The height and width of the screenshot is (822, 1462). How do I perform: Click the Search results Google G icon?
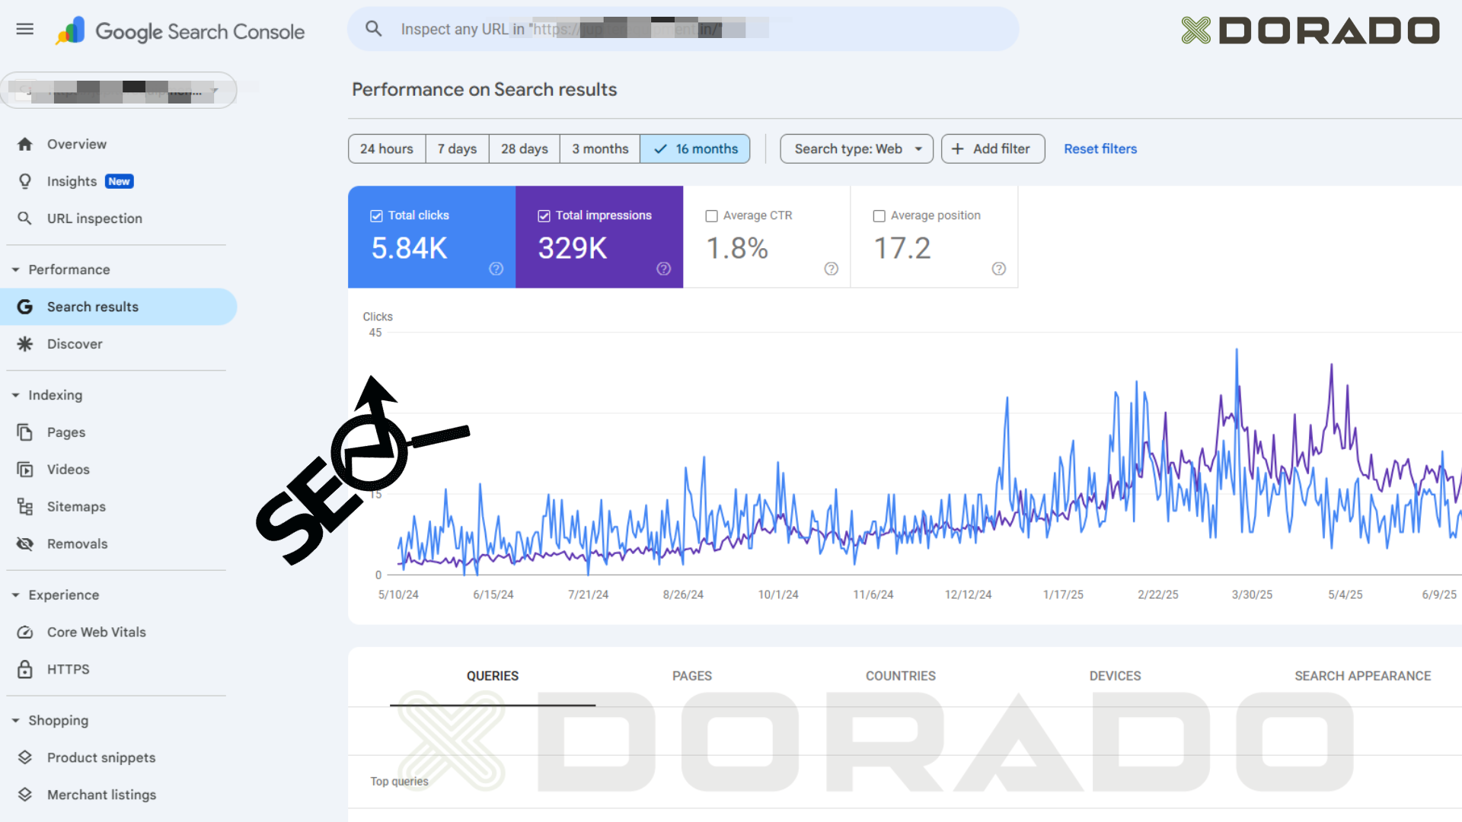pyautogui.click(x=25, y=307)
